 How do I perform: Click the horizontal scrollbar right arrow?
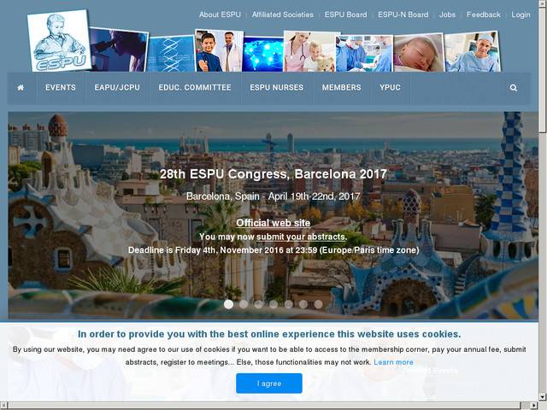[535, 406]
